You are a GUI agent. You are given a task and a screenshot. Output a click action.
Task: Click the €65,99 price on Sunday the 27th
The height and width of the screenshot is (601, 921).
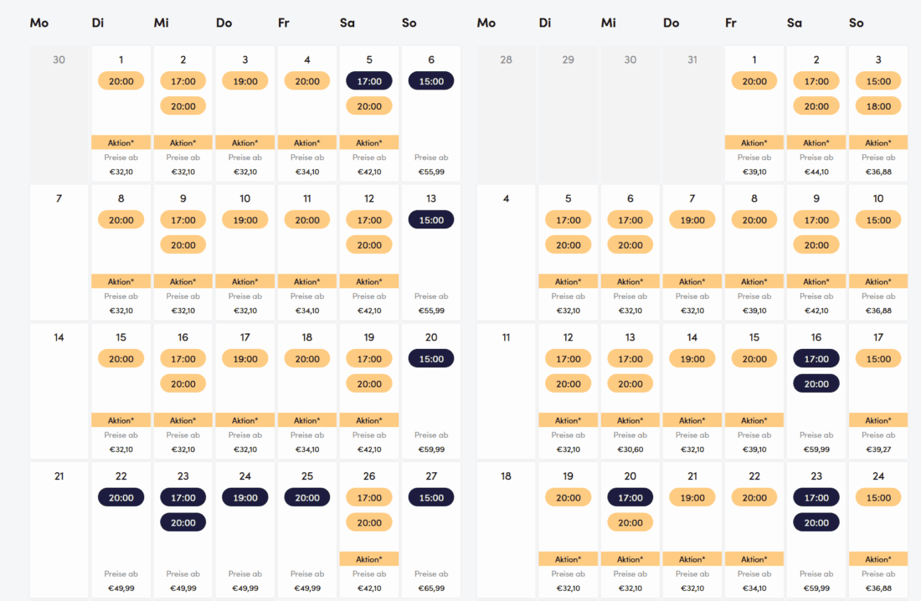[431, 588]
